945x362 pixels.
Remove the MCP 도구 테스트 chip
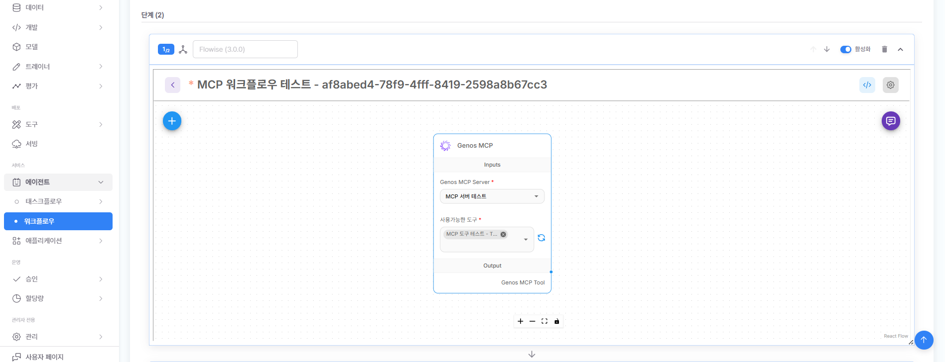[503, 234]
